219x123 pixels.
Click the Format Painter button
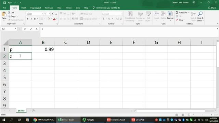(16, 20)
